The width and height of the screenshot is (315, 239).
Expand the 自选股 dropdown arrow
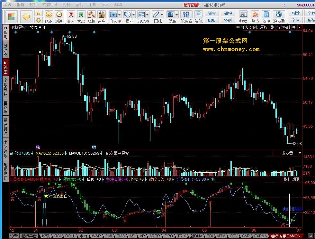[x=119, y=15]
